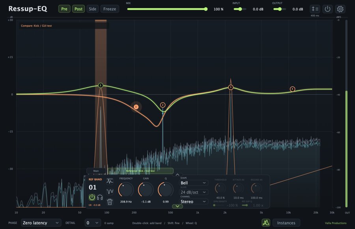355x229 pixels.
Task: Click the Compare: Kick / GUI test label
Action: (36, 26)
